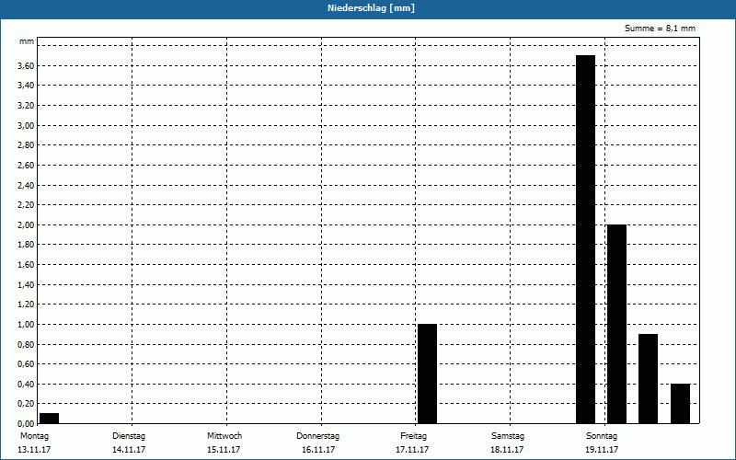The height and width of the screenshot is (460, 736).
Task: Click the Dienstag day label
Action: click(x=129, y=436)
